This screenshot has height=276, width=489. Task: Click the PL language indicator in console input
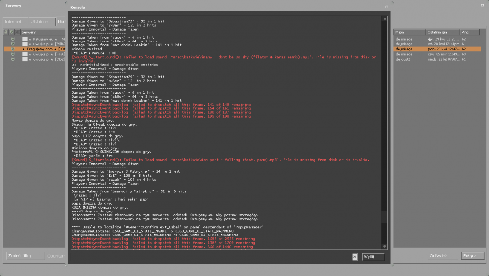point(354,257)
